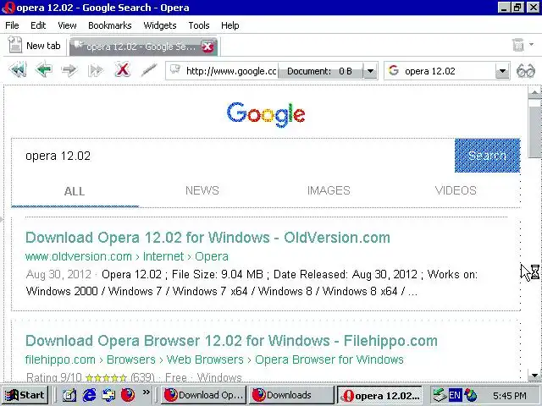Click the filehippo.com breadcrumb URL
This screenshot has width=542, height=406.
[x=60, y=359]
